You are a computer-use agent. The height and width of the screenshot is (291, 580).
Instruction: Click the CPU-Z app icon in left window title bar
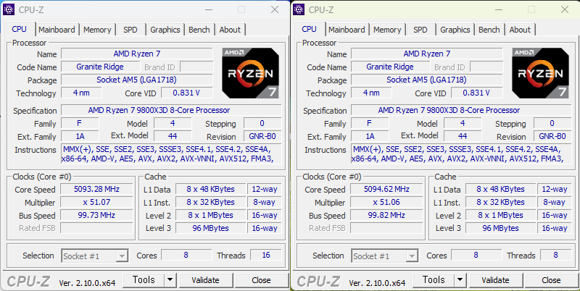9,9
